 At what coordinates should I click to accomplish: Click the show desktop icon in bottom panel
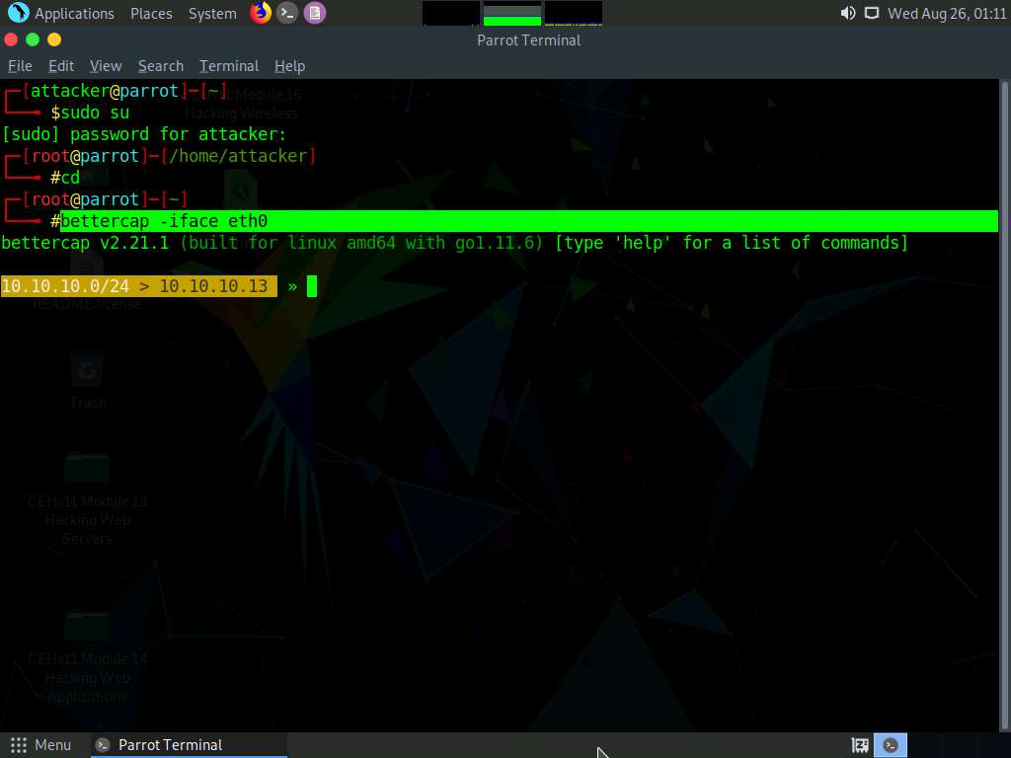[860, 745]
